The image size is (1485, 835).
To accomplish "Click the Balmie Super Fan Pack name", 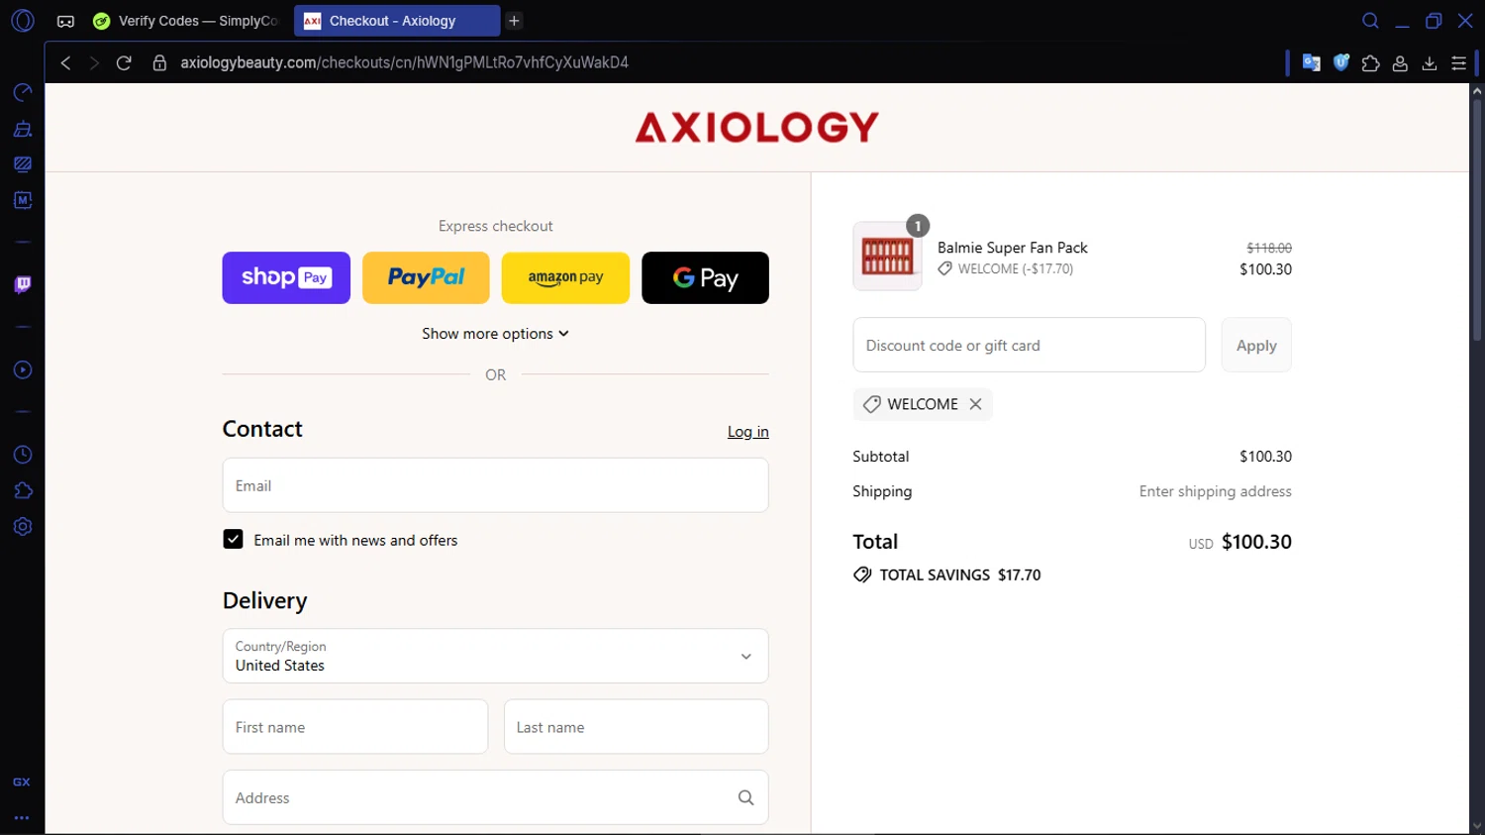I will 1012,248.
